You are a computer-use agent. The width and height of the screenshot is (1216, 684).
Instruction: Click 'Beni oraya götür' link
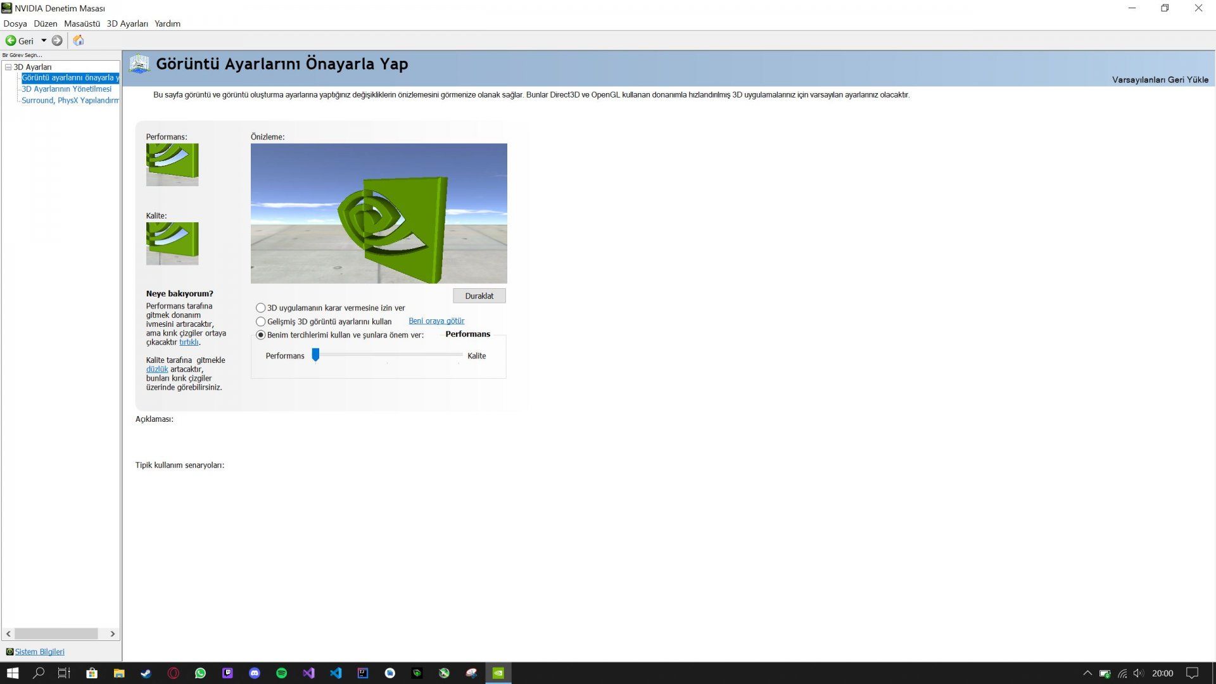(x=436, y=321)
